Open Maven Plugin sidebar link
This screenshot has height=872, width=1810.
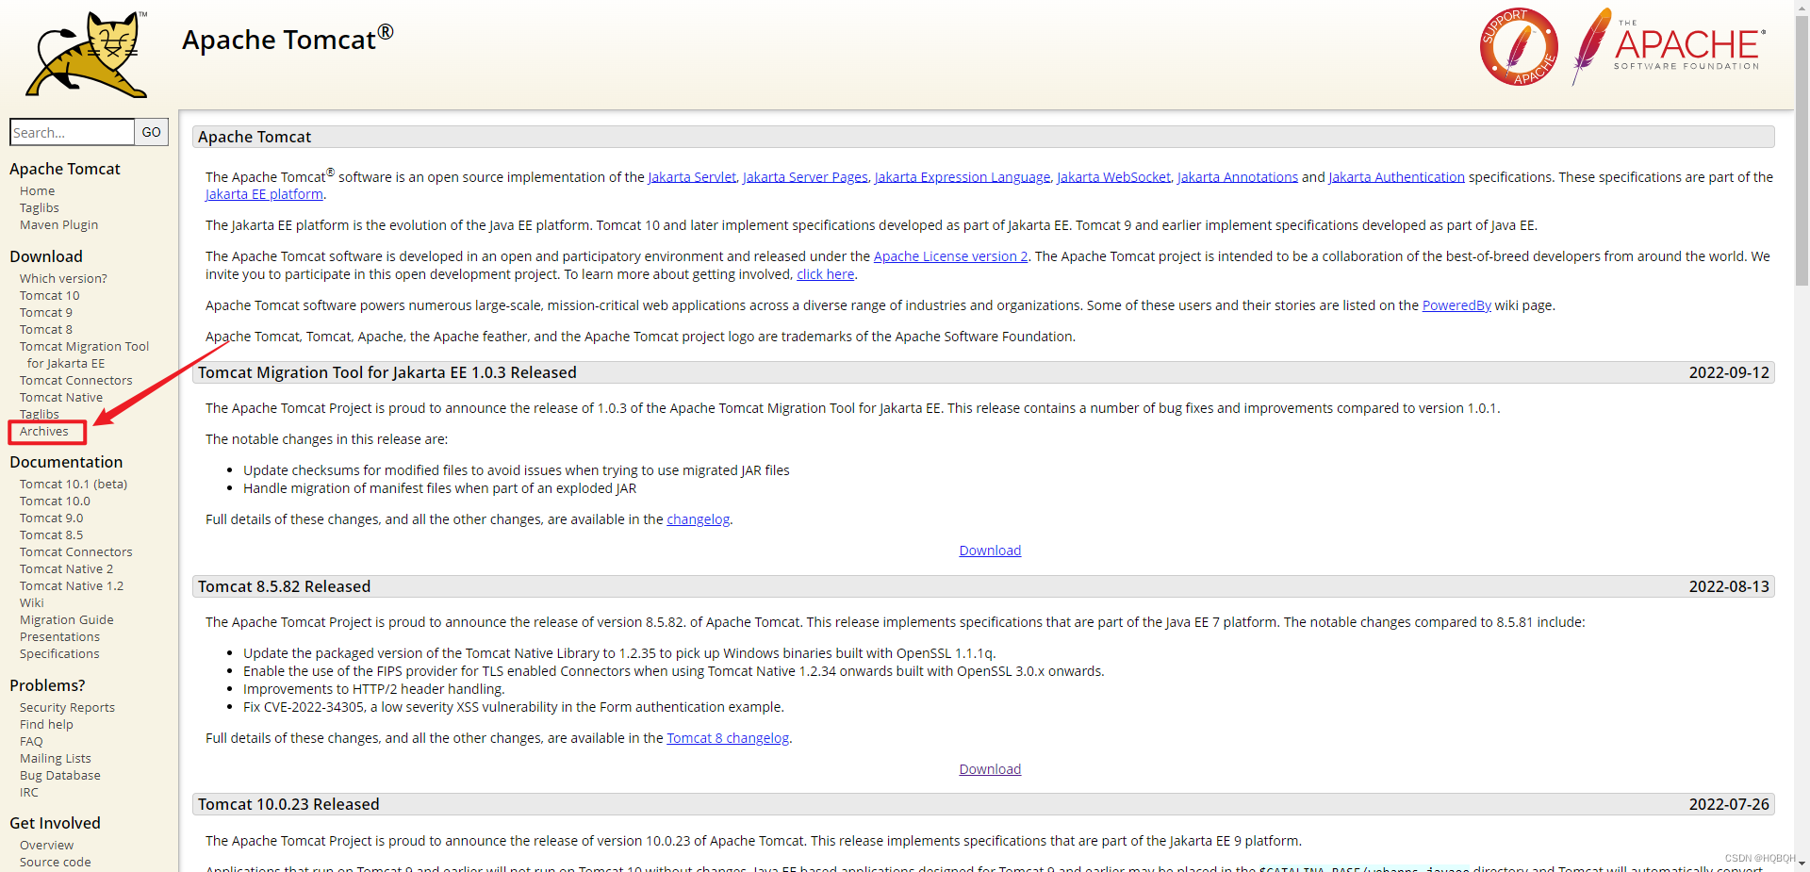(x=58, y=224)
